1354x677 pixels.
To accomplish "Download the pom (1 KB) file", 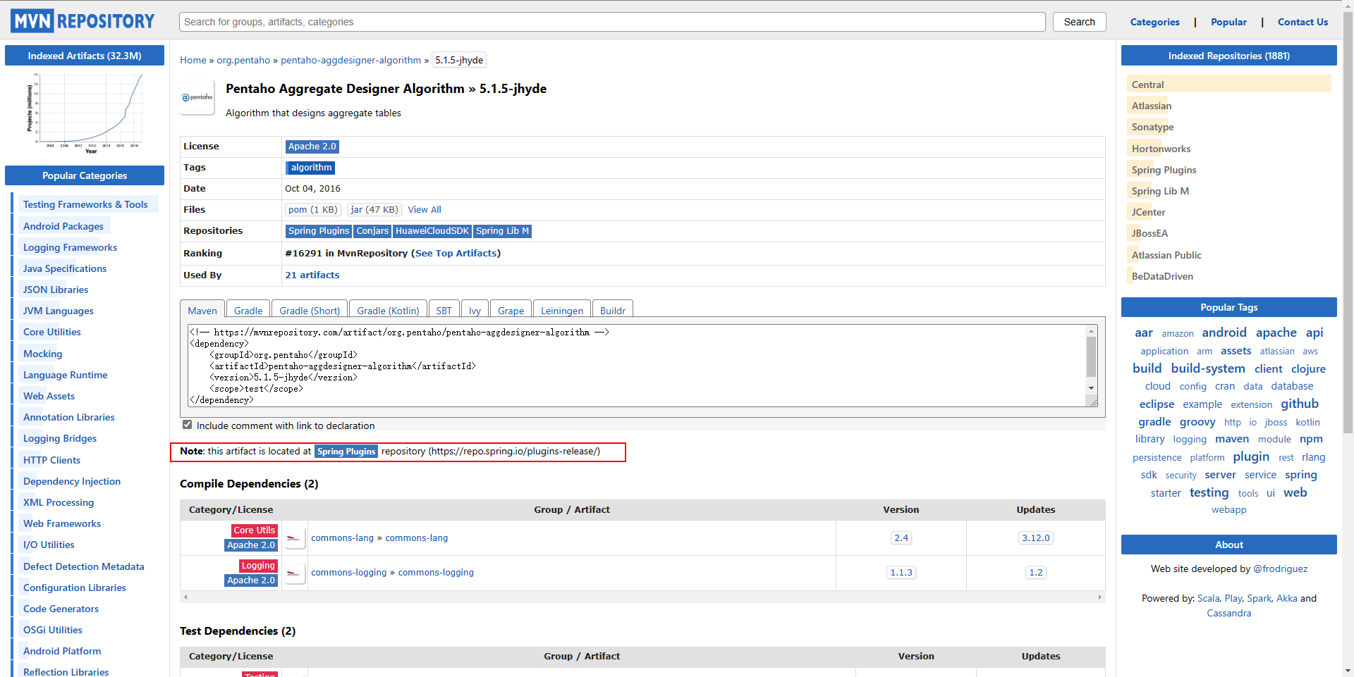I will click(x=313, y=210).
